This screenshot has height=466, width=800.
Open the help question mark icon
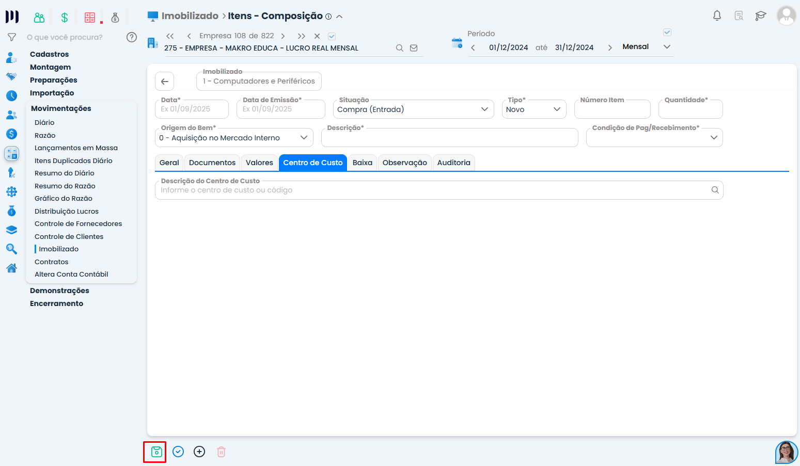coord(132,37)
